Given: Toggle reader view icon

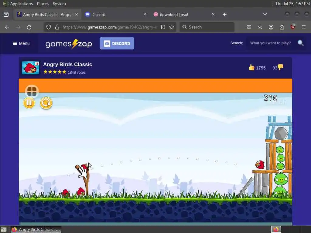Looking at the screenshot, I should coord(163,27).
